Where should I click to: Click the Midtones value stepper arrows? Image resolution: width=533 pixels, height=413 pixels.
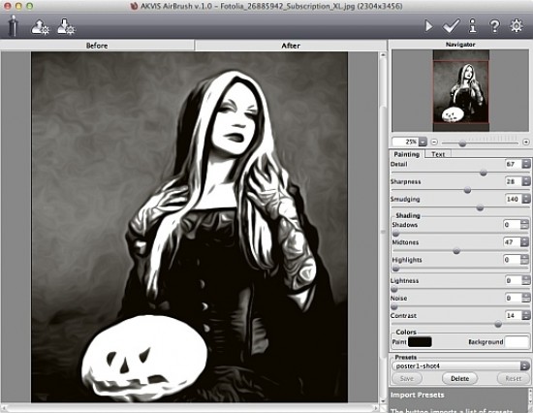coord(524,242)
